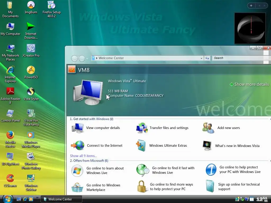Launch the 3D FlipEffect shortcut
This screenshot has height=203, width=271.
coord(10,159)
